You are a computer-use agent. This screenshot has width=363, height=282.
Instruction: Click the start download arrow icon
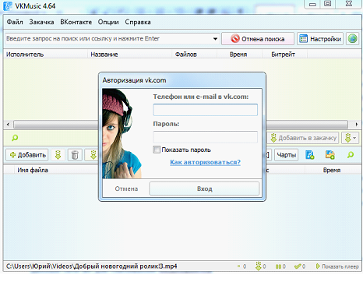(x=58, y=155)
